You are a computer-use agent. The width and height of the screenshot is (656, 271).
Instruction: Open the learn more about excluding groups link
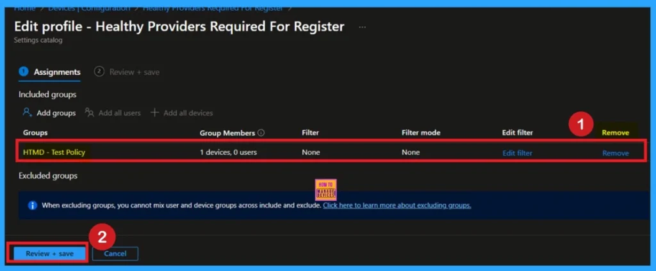click(x=397, y=205)
